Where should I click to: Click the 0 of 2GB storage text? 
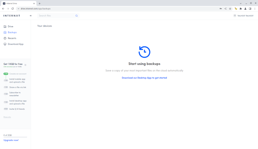tap(7, 135)
